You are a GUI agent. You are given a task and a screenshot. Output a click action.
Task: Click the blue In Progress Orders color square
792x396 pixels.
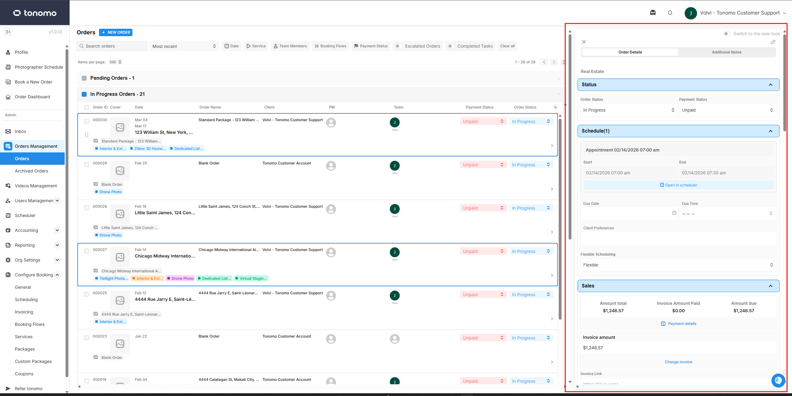click(84, 94)
